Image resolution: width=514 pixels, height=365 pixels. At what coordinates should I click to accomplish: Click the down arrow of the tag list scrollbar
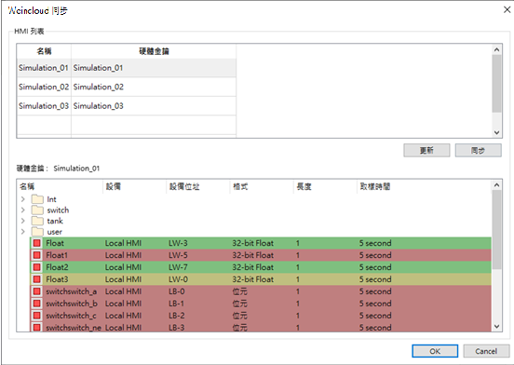[x=496, y=326]
